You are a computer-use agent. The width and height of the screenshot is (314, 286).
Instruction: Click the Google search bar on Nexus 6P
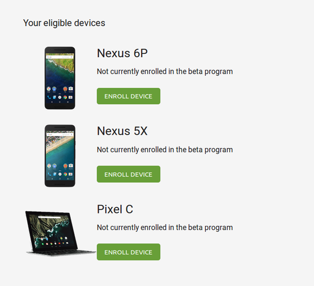[60, 57]
